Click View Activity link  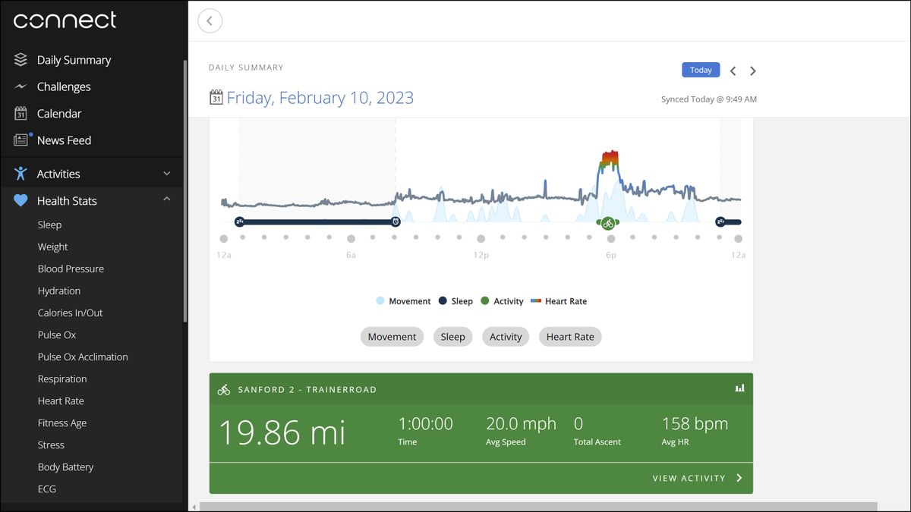click(x=689, y=479)
